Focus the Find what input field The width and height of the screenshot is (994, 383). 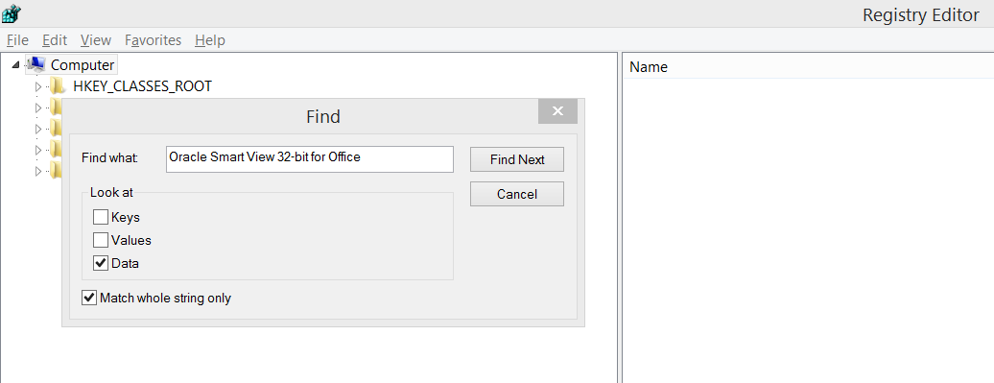coord(310,159)
